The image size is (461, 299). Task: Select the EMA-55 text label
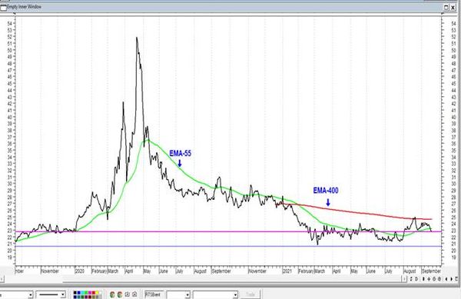[180, 153]
